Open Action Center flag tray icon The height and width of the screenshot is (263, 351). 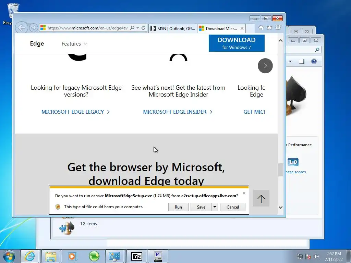(308, 256)
